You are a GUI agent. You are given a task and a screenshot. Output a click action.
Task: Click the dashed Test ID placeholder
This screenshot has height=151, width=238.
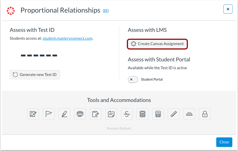(39, 55)
